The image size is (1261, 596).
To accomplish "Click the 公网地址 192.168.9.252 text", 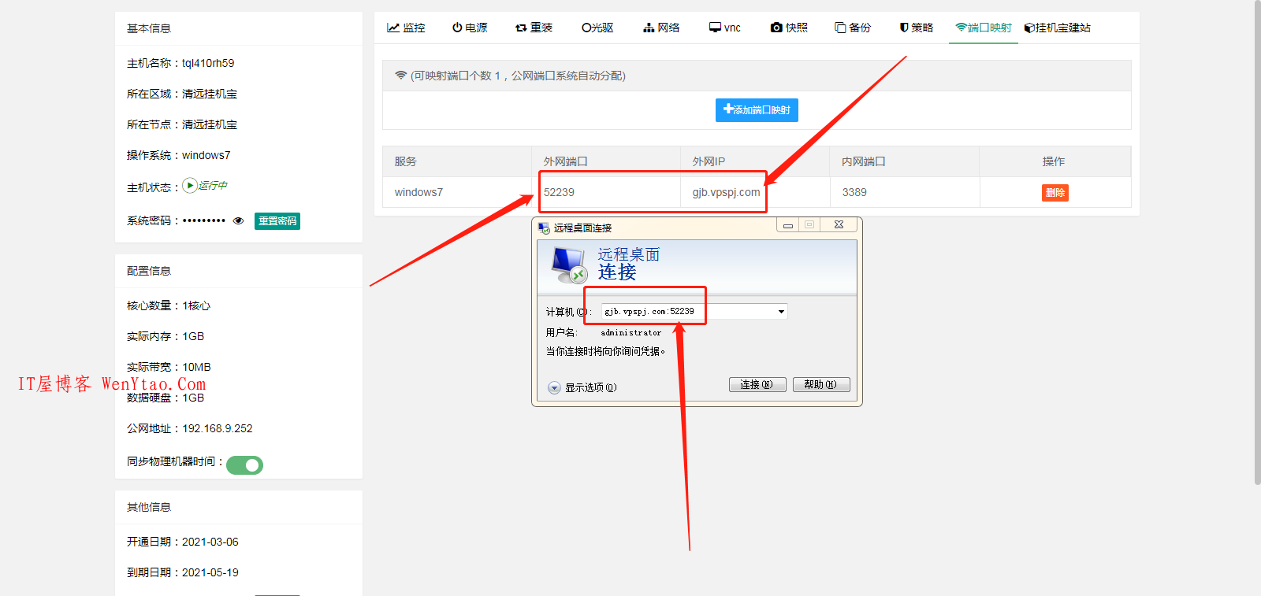I will click(190, 428).
